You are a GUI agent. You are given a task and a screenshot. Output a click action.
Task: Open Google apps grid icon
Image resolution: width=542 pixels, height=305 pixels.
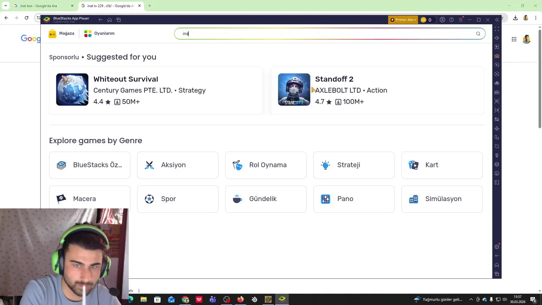click(x=514, y=39)
